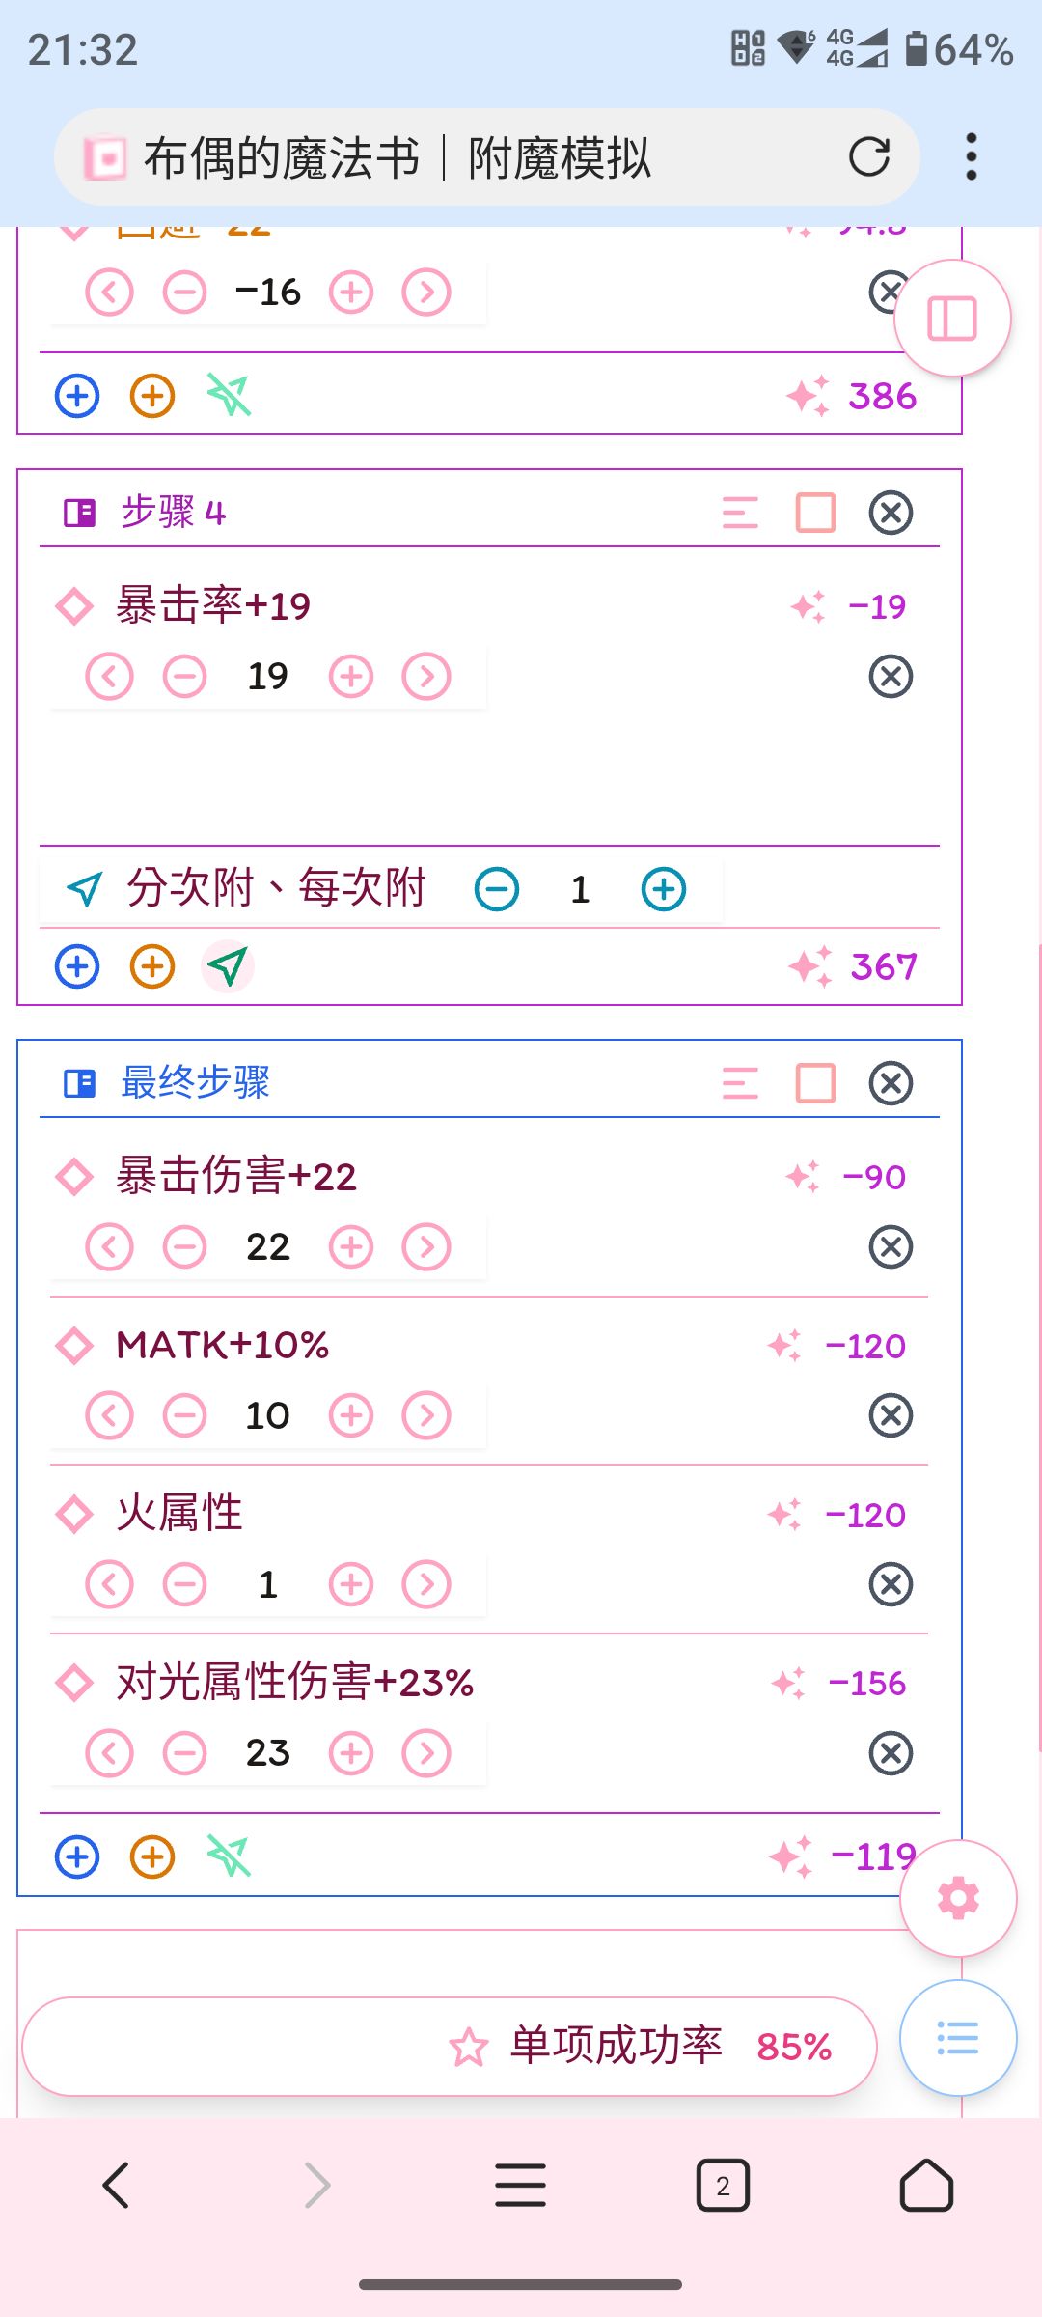The height and width of the screenshot is (2317, 1042).
Task: Increase the MATK+10% value by one
Action: click(351, 1415)
